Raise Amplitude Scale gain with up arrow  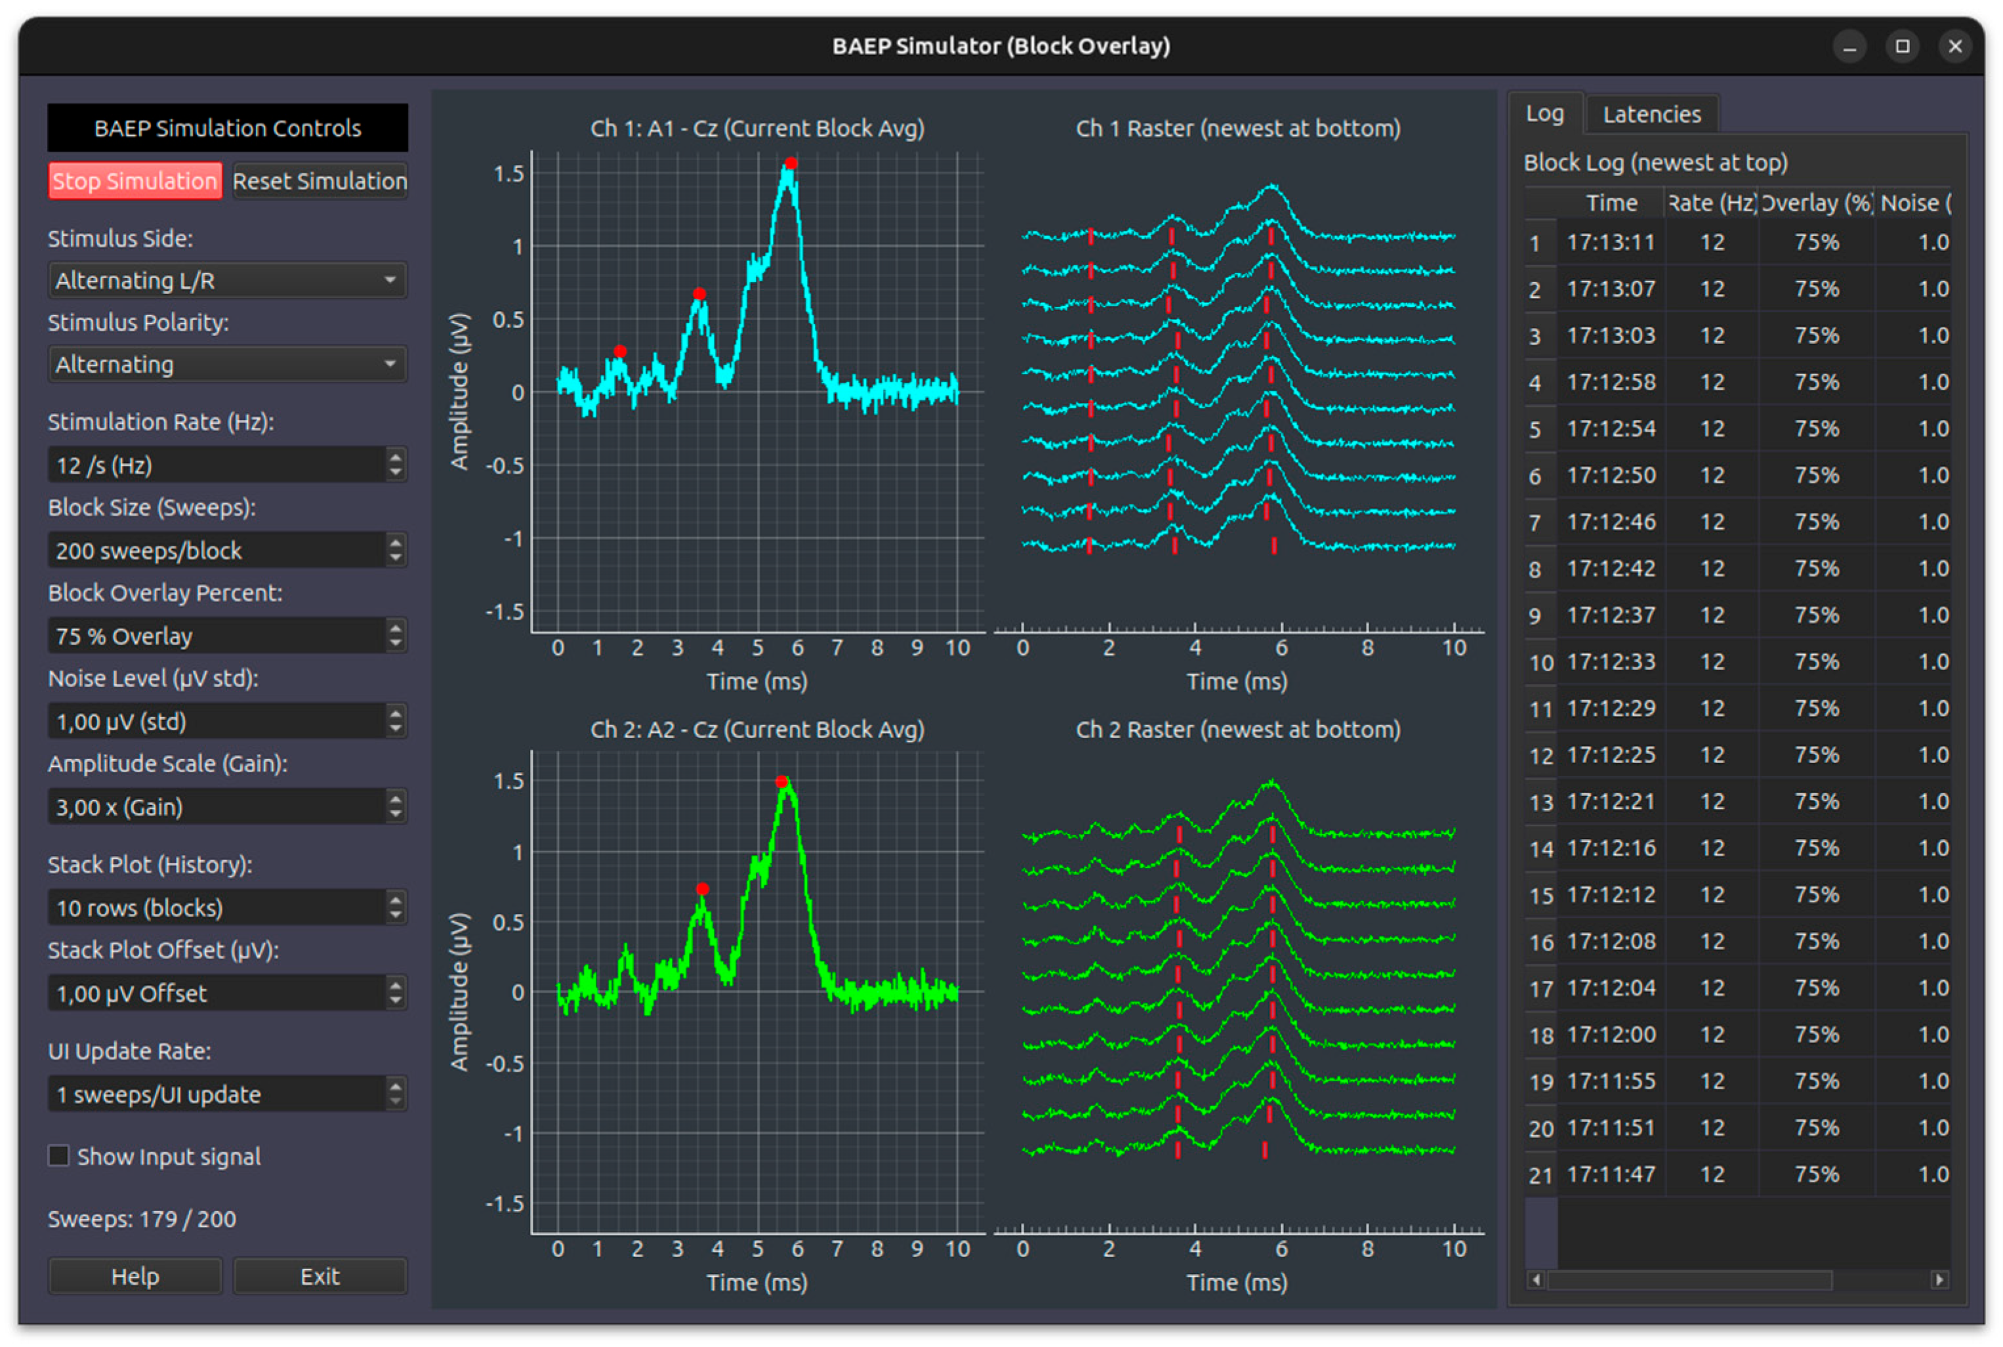coord(395,800)
